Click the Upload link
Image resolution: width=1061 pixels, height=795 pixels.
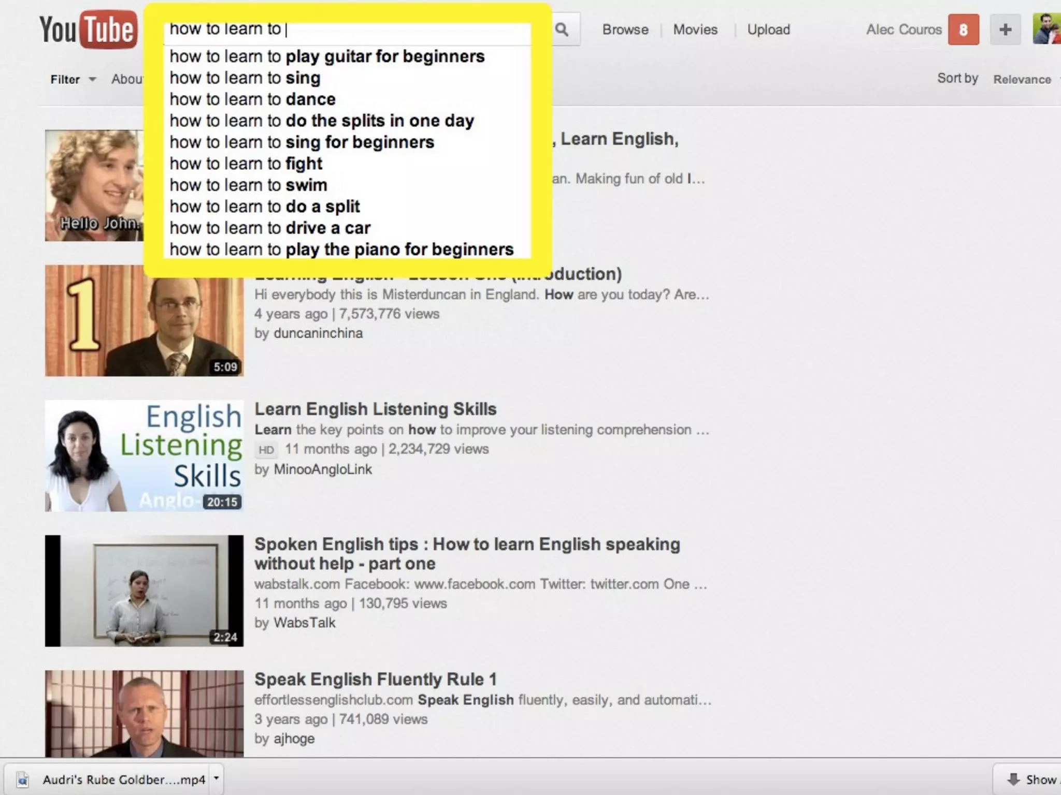click(768, 30)
